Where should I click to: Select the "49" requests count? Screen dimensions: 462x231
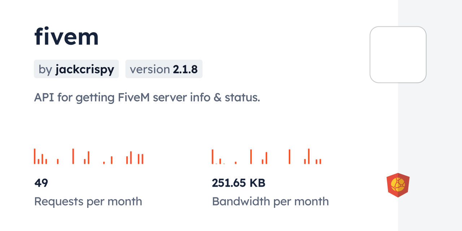pos(41,183)
